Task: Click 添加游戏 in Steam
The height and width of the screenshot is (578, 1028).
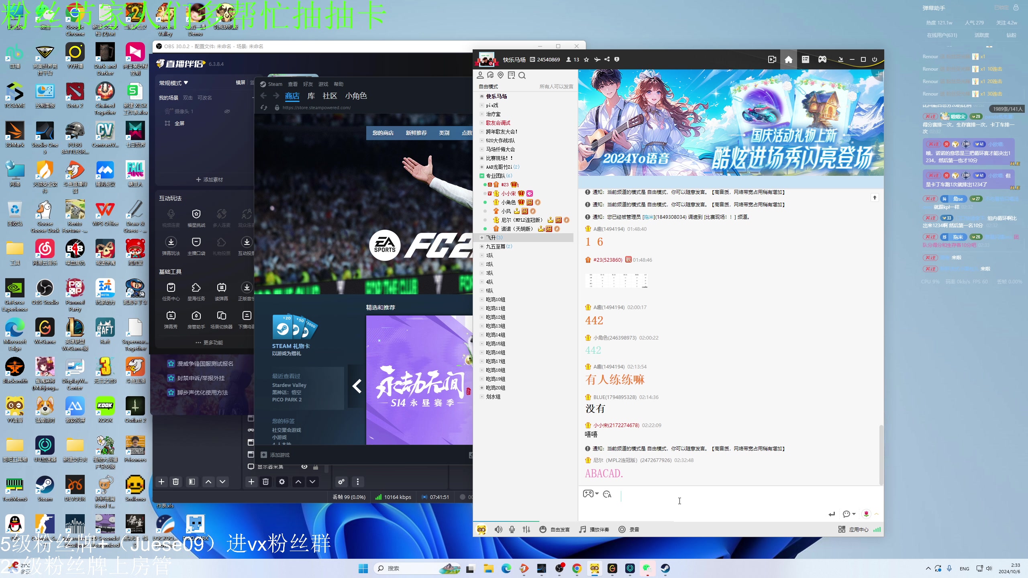Action: click(x=275, y=455)
